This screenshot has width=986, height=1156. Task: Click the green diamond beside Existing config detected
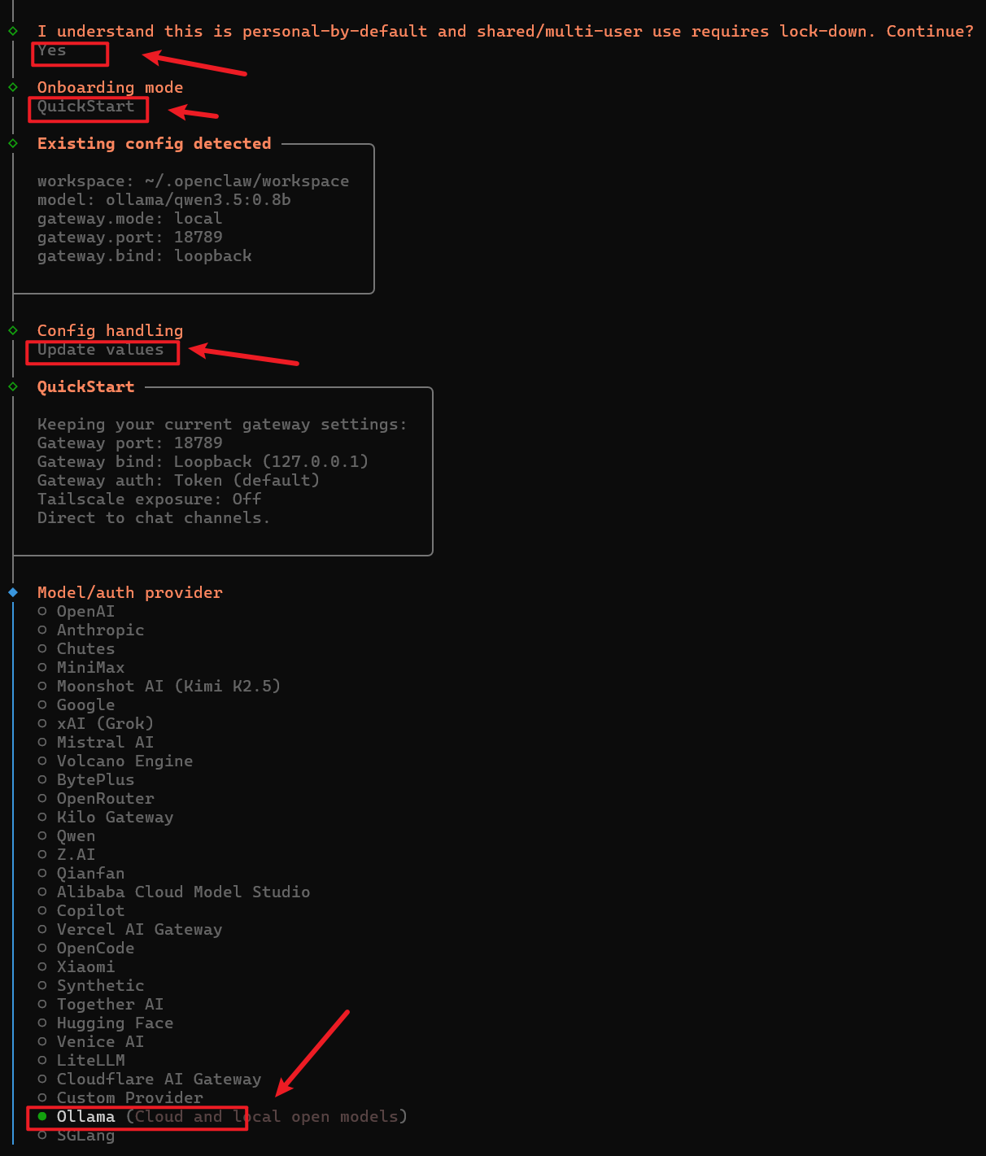tap(13, 143)
